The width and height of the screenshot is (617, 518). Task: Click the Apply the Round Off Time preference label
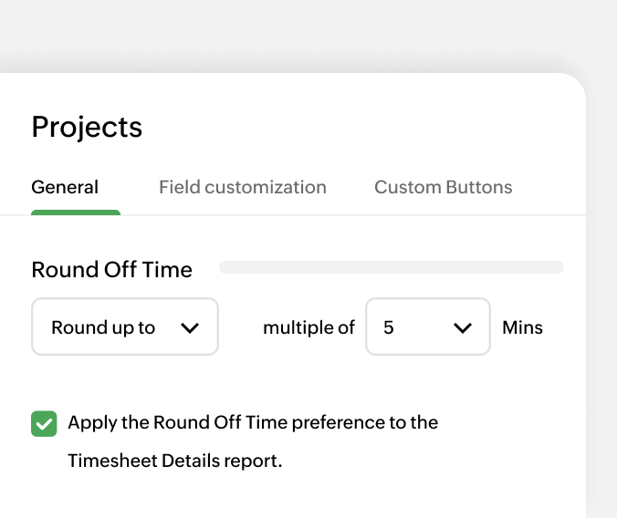click(x=253, y=422)
